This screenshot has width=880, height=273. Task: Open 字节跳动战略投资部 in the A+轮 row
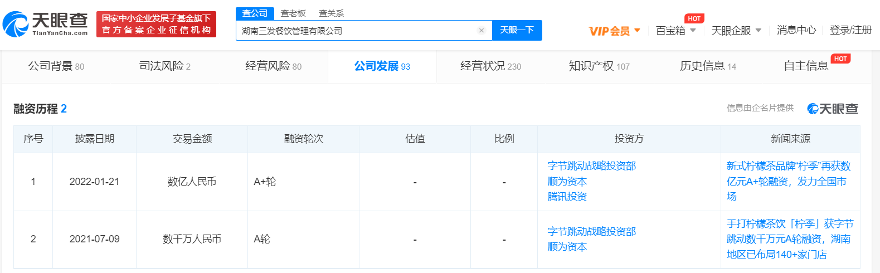(x=592, y=166)
